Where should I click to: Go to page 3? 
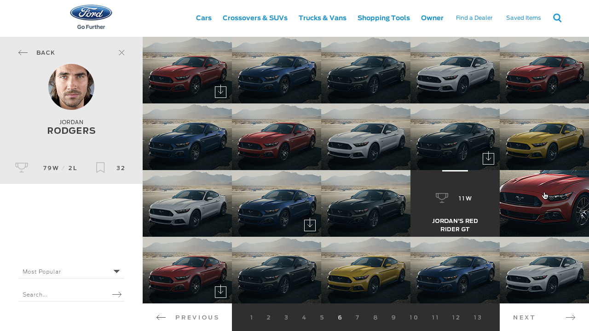(x=286, y=317)
